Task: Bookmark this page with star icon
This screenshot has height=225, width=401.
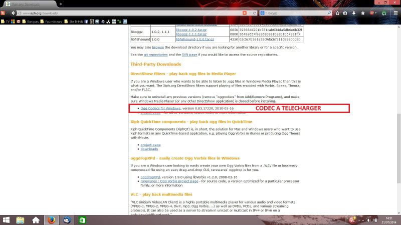Action: [337, 13]
